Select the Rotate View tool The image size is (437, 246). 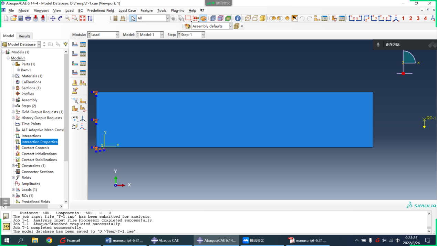coord(60,18)
